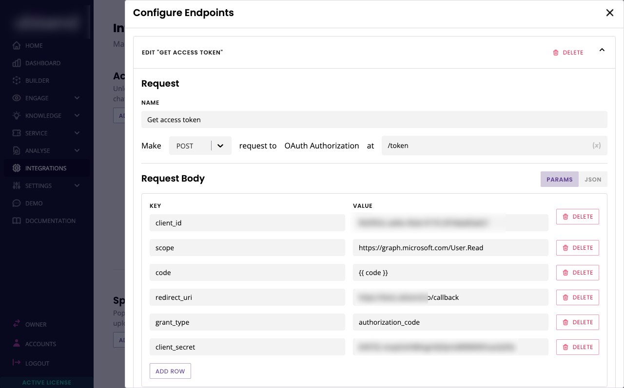Go to the Demo section

(x=34, y=203)
